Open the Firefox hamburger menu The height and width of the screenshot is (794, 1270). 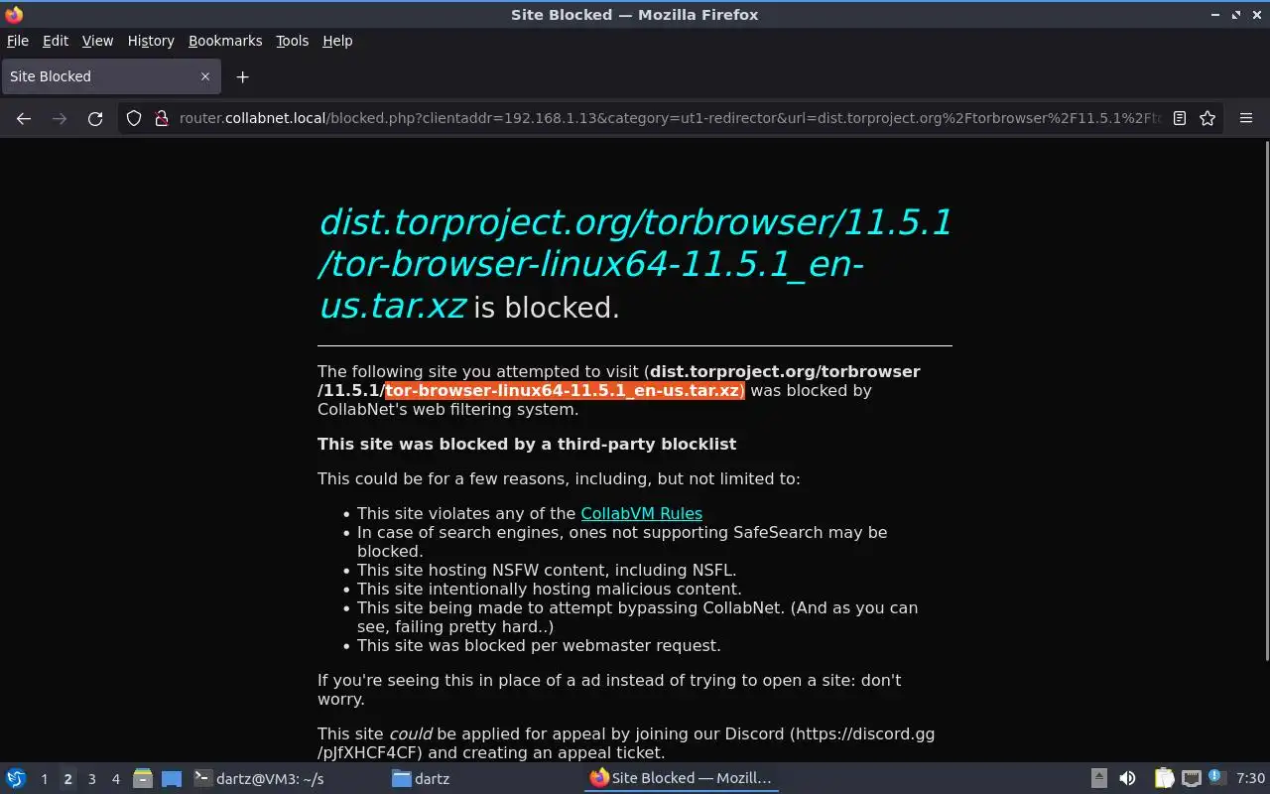1246,118
